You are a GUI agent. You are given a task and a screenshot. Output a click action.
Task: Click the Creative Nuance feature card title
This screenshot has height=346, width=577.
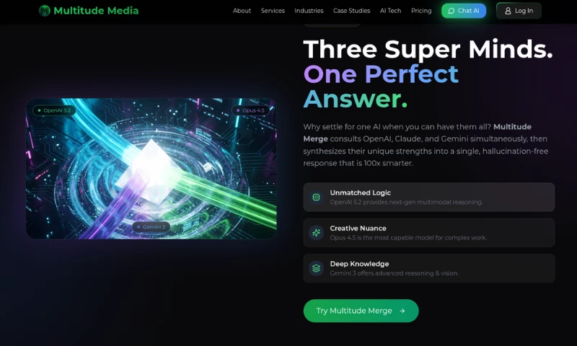pyautogui.click(x=358, y=228)
